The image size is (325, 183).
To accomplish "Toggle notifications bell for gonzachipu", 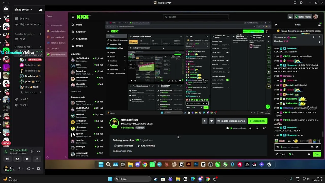I will [204, 121].
